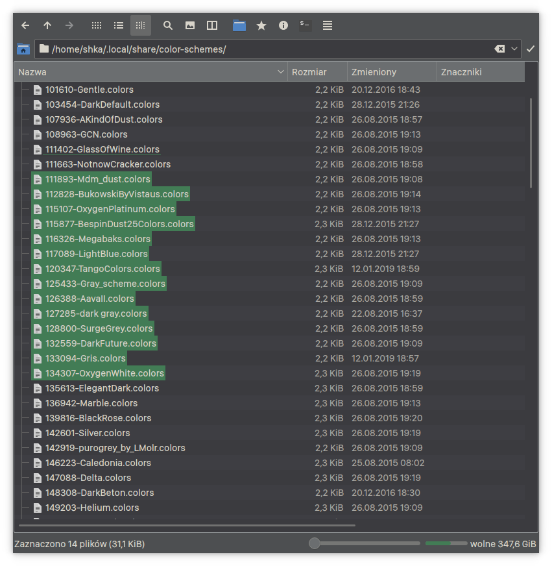The image size is (552, 566).
Task: Edit the path /home/shka/.local/share/color-schemes/
Action: (139, 49)
